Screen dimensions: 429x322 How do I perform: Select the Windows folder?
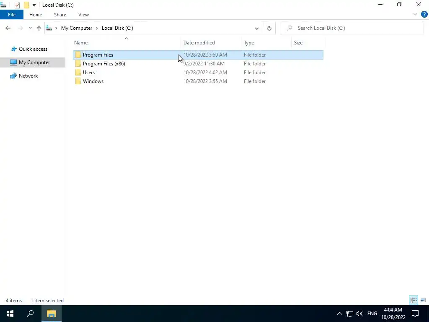93,81
